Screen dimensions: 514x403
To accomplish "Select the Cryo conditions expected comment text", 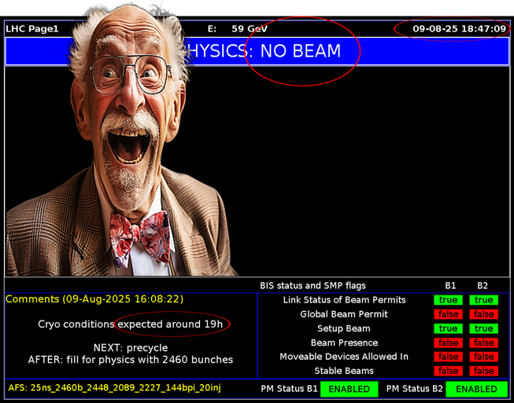I will click(x=134, y=324).
